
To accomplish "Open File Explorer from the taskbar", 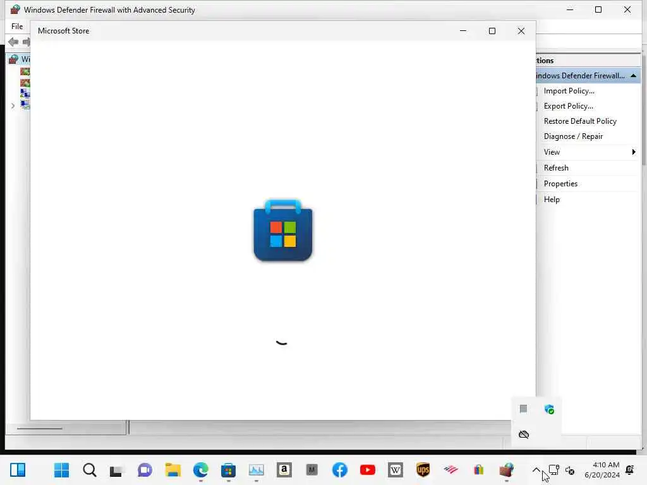I will 173,470.
